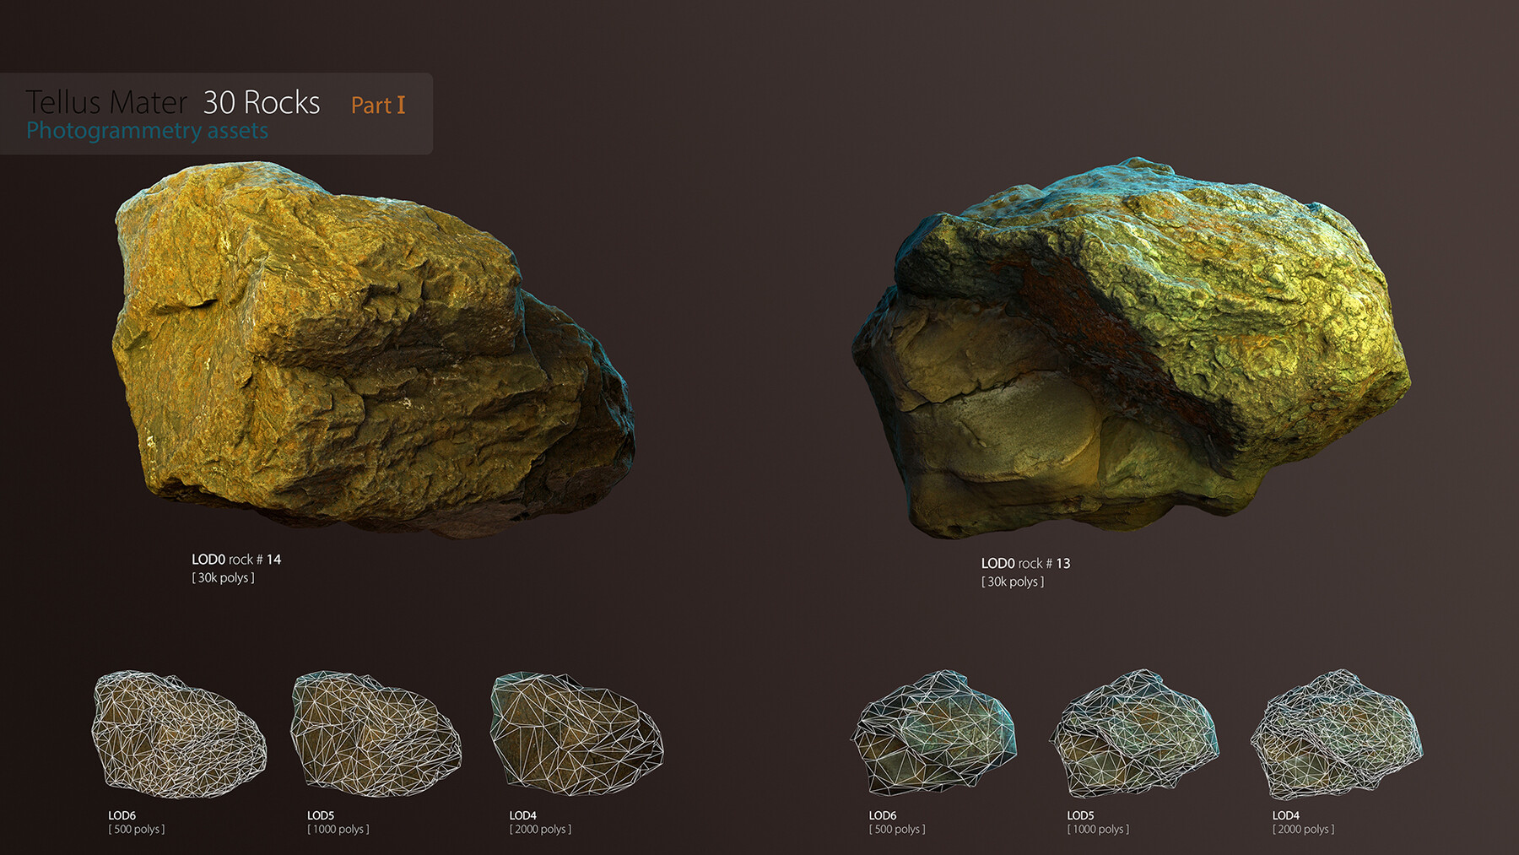
Task: Choose the LOD4 wireframe of rock 13
Action: tap(1337, 734)
